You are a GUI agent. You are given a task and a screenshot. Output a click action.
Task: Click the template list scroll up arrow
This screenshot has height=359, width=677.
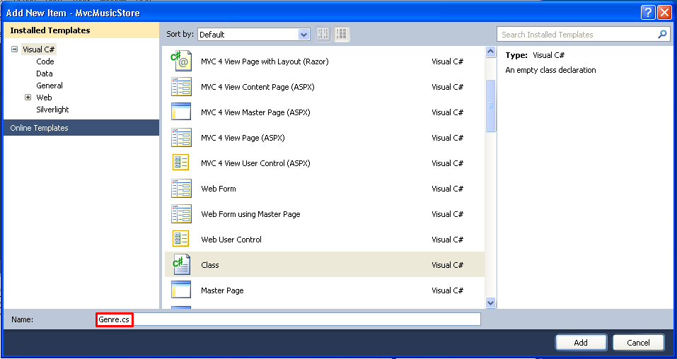[490, 52]
